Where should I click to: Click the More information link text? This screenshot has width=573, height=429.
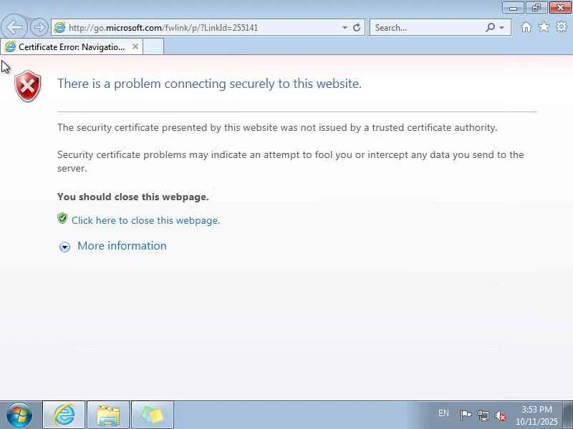122,246
